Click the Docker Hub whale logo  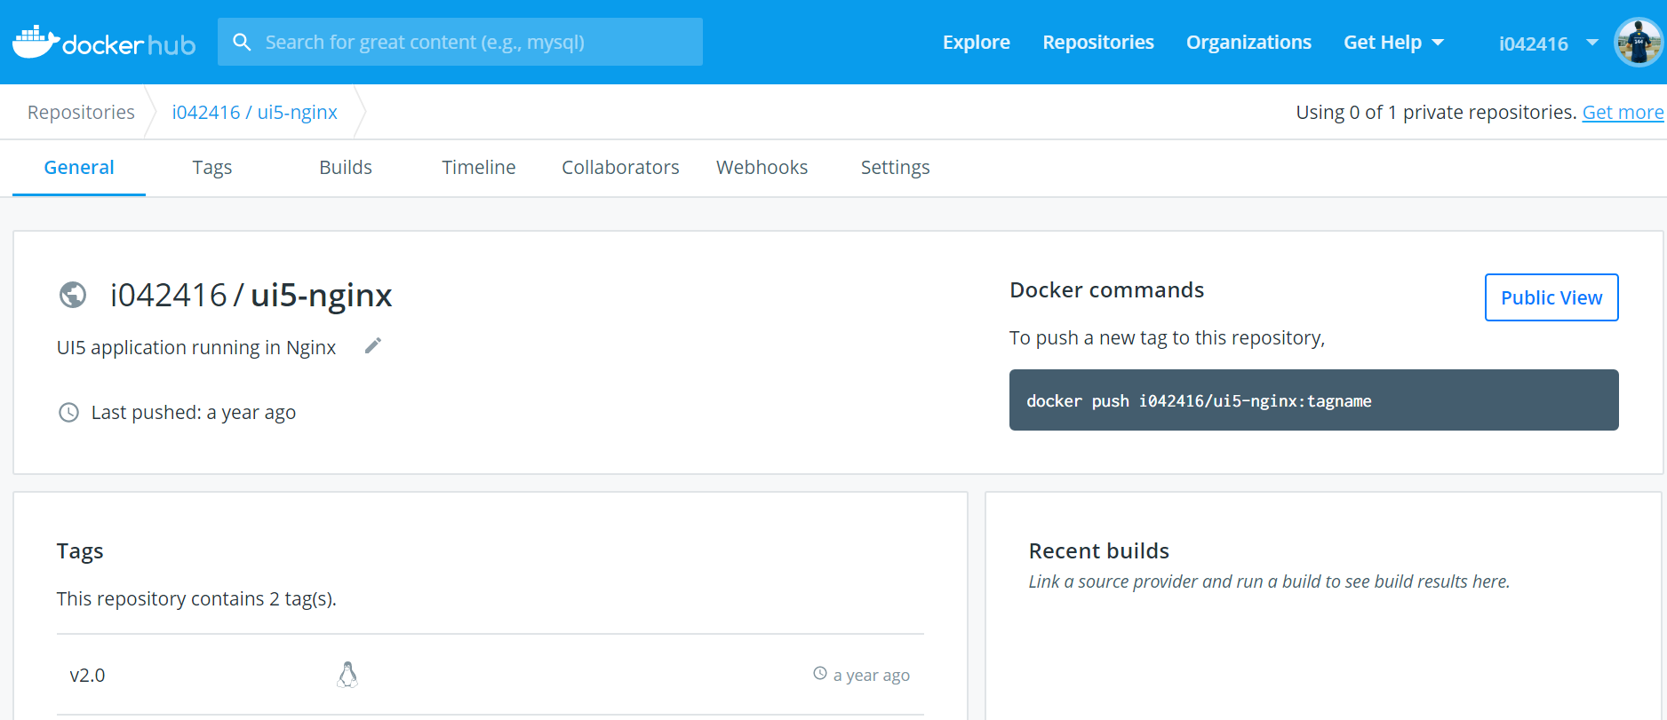[x=104, y=42]
